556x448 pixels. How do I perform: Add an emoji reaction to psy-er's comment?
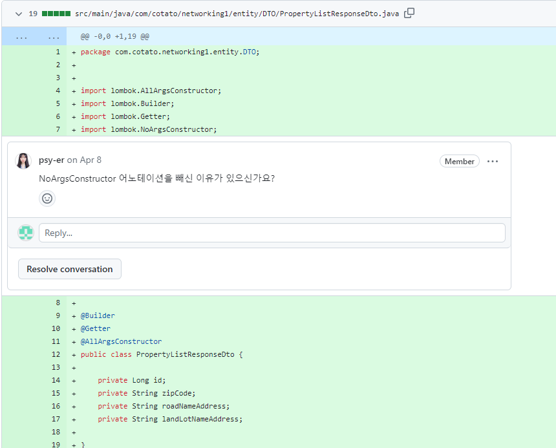pos(47,198)
